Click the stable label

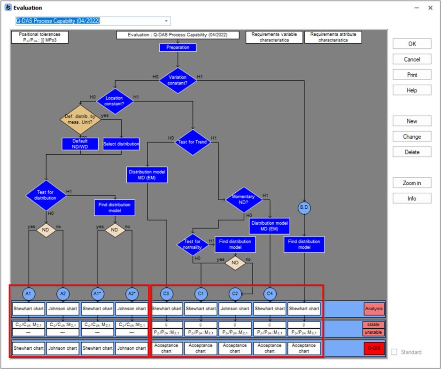pos(373,325)
